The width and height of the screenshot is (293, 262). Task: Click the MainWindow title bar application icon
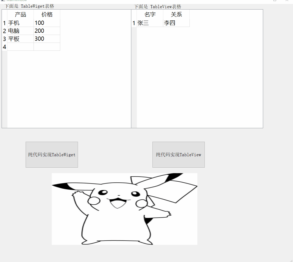[x=3, y=1]
